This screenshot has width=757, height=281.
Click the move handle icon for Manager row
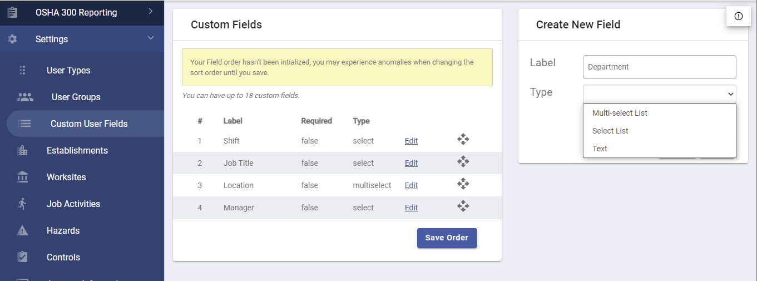tap(463, 206)
